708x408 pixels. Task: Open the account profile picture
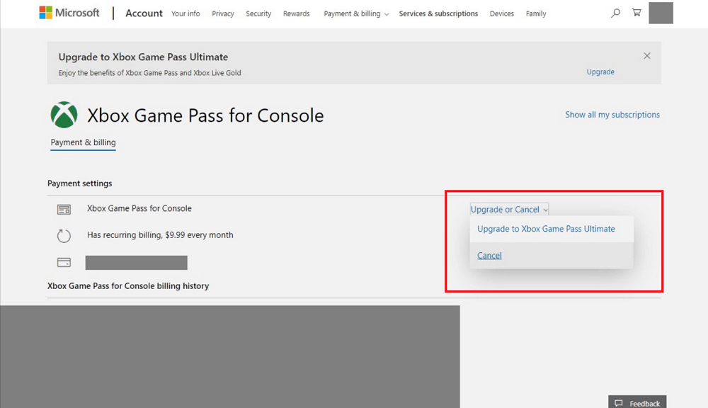(x=661, y=13)
